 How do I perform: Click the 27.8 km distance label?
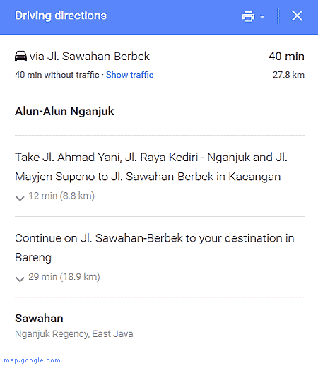tap(288, 75)
